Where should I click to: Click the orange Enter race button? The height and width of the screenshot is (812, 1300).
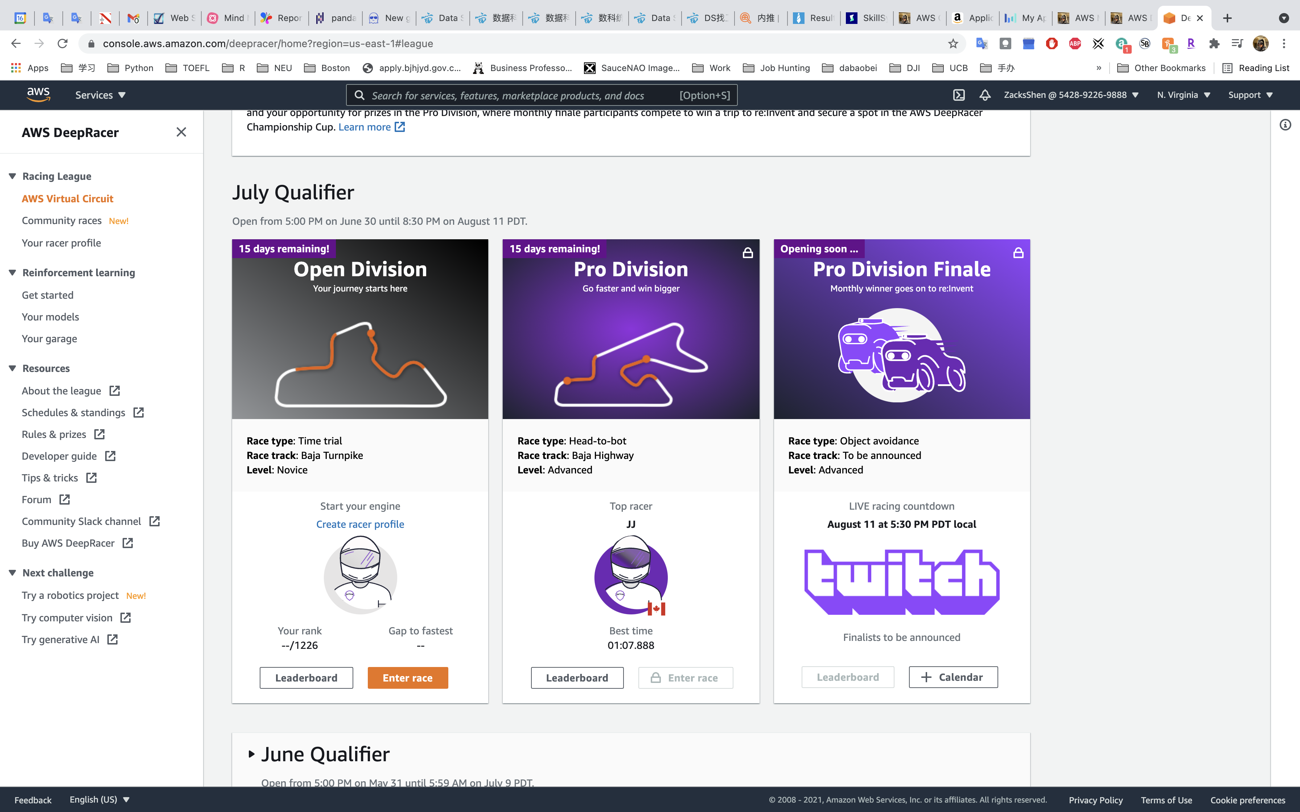(407, 678)
